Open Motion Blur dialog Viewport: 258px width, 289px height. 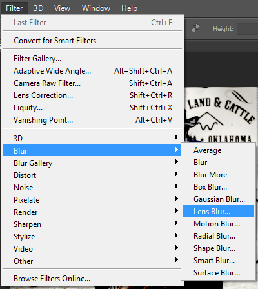218,224
